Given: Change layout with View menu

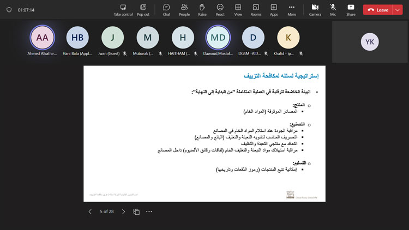Looking at the screenshot, I should click(x=238, y=9).
